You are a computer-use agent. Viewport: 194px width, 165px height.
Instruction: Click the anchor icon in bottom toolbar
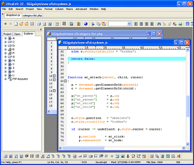click(128, 156)
